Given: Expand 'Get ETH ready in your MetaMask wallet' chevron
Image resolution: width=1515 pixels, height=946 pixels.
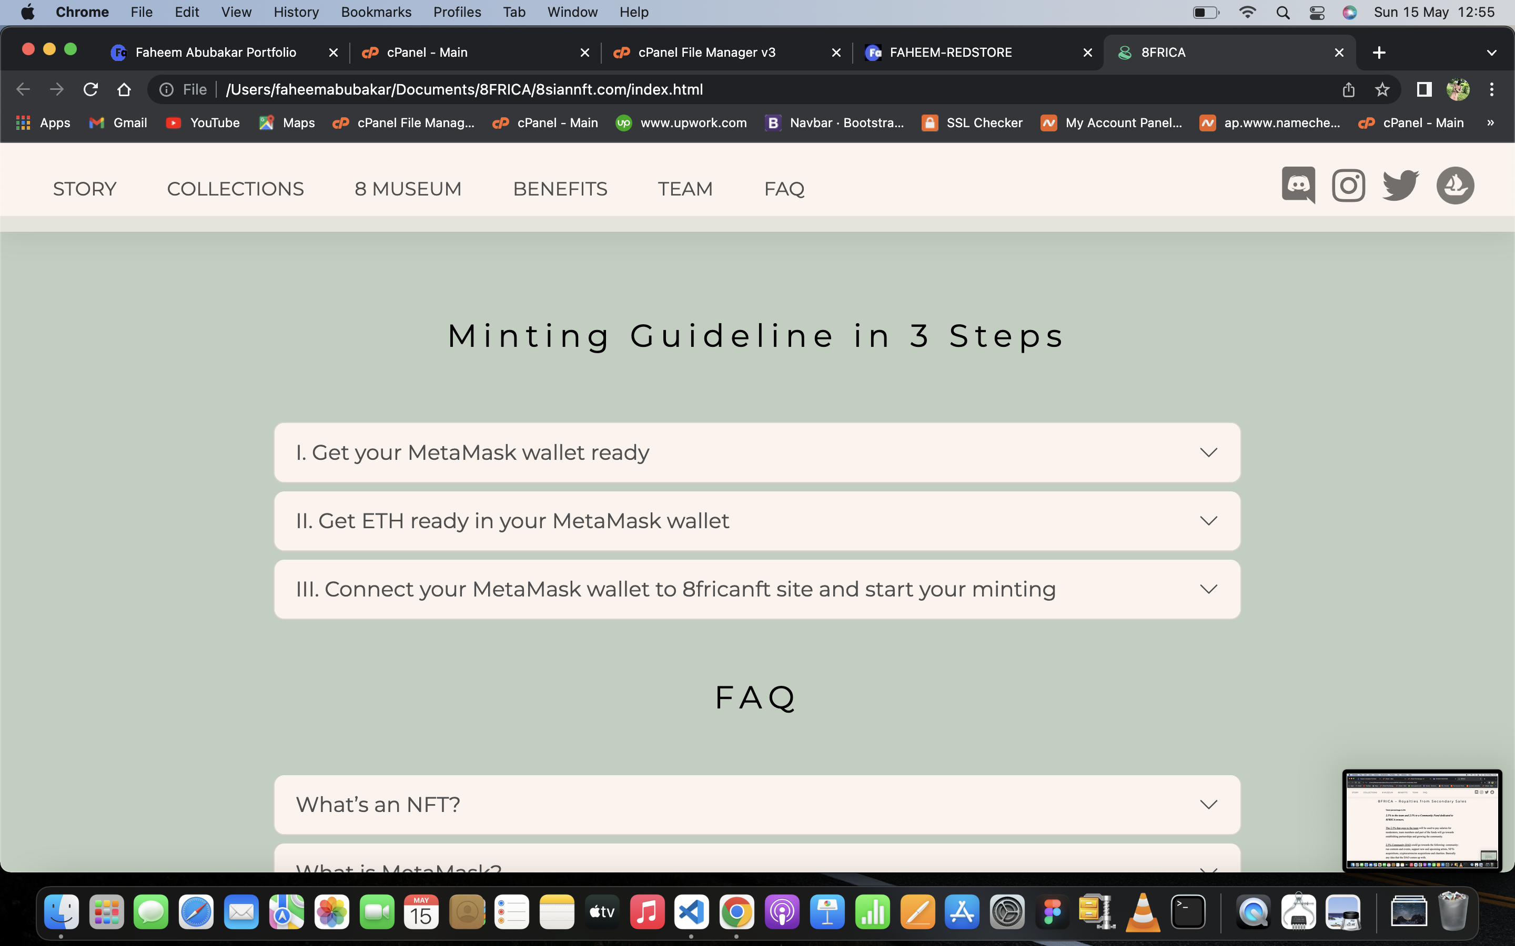Looking at the screenshot, I should 1208,520.
